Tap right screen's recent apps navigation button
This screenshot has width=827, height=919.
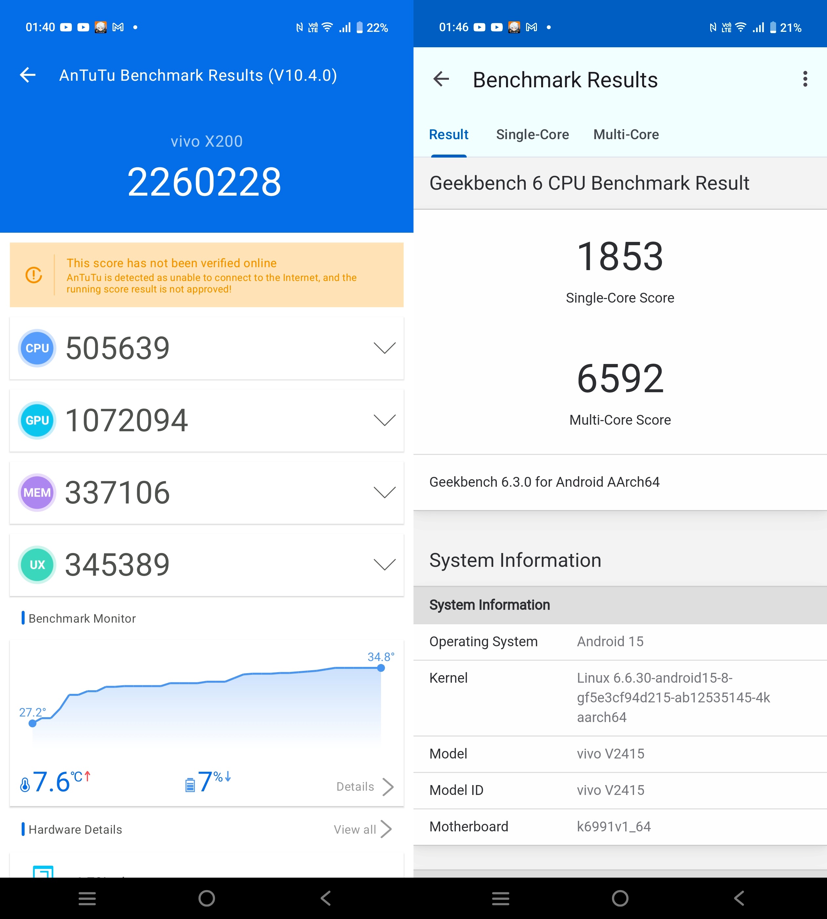(x=501, y=898)
